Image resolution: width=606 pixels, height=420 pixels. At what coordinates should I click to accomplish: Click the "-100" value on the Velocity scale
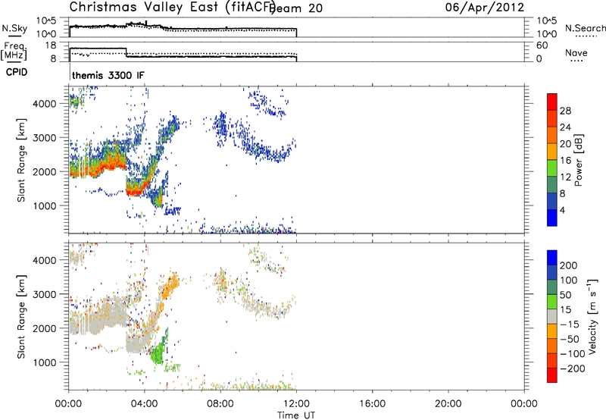573,354
